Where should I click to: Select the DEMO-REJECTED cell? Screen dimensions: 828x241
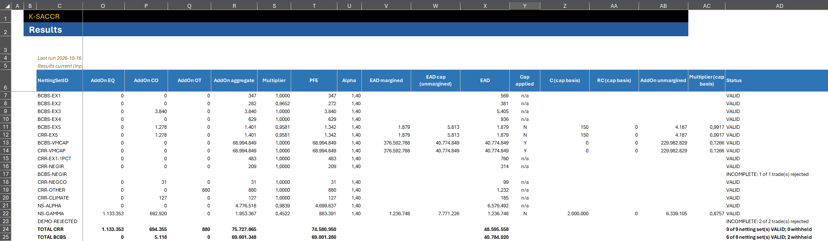click(x=59, y=221)
